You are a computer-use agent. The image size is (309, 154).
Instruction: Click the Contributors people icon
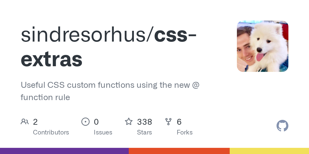point(25,122)
